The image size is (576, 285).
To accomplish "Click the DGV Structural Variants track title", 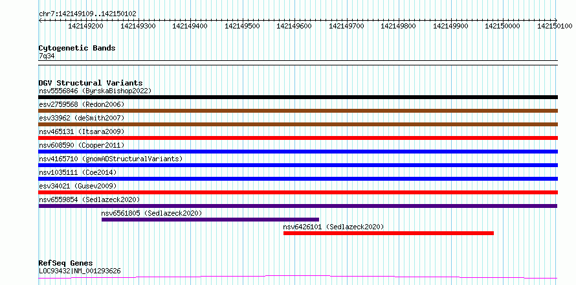I will [91, 83].
